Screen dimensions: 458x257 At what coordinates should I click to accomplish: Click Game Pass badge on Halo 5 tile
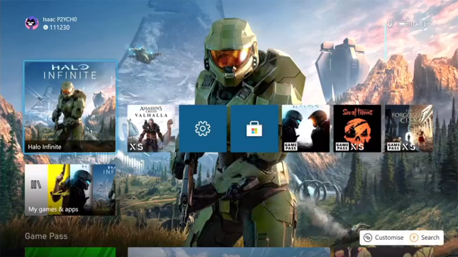[x=291, y=147]
